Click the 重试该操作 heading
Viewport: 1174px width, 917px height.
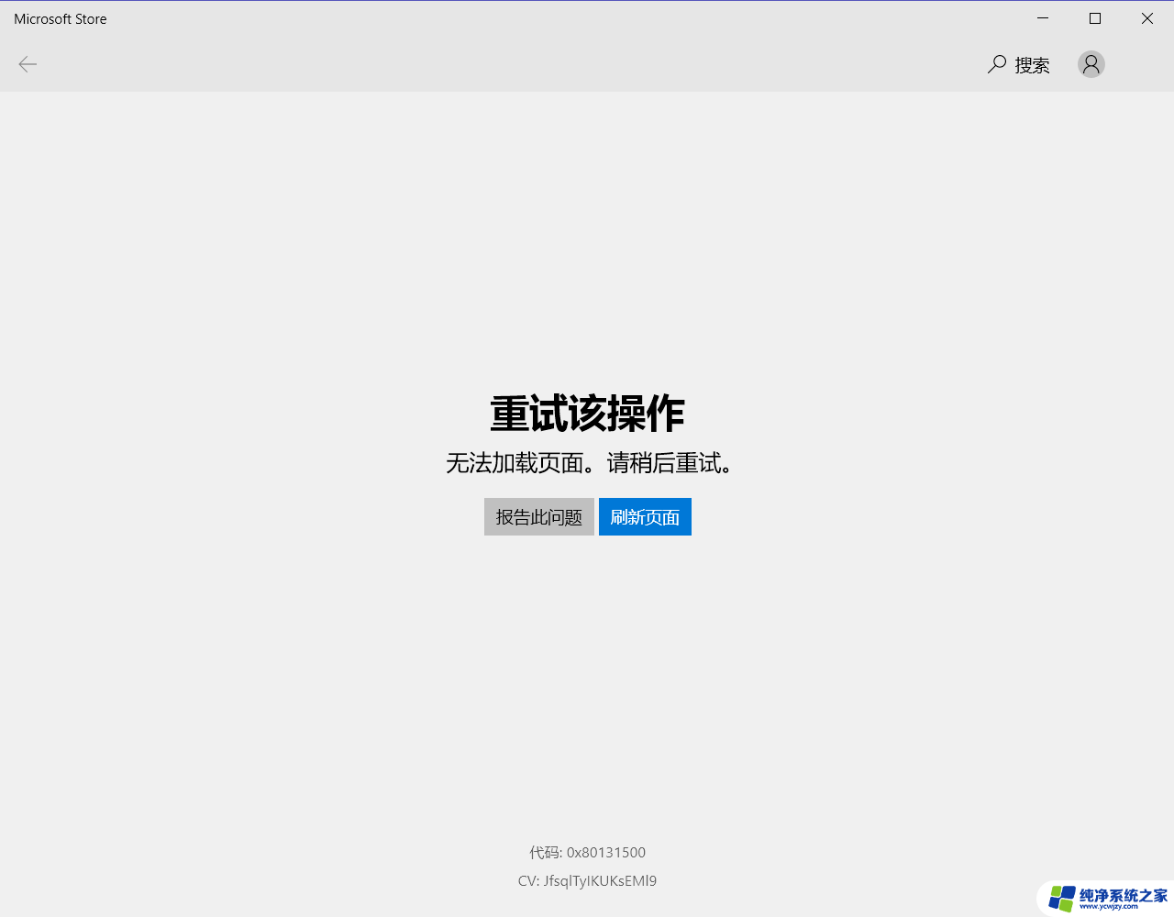click(587, 414)
